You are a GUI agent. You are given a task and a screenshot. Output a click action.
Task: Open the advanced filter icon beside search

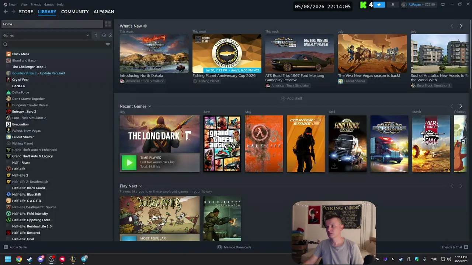point(108,45)
